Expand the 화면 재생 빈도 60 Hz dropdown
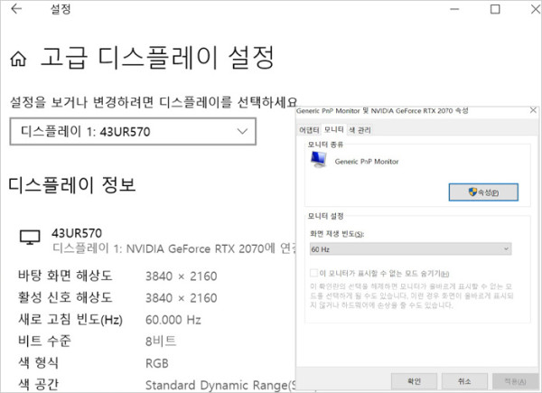542x393 pixels. [409, 248]
